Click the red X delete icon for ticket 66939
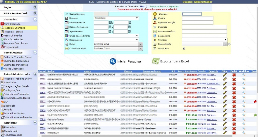Image resolution: width=258 pixels, height=137 pixels. point(234,79)
